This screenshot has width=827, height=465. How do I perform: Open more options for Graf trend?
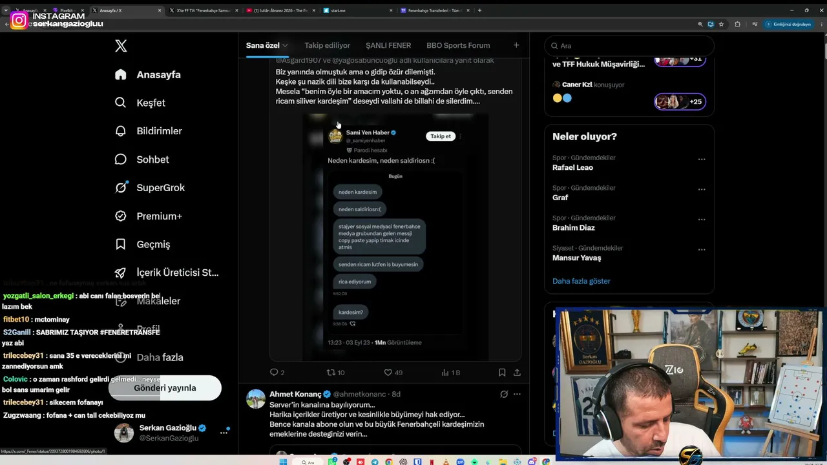click(x=702, y=190)
